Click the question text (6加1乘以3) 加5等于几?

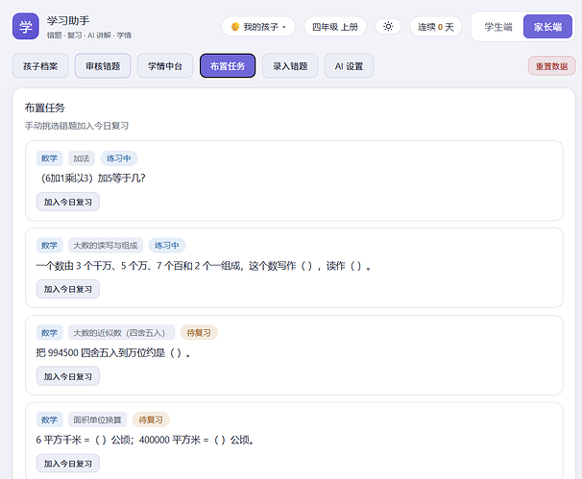point(93,179)
